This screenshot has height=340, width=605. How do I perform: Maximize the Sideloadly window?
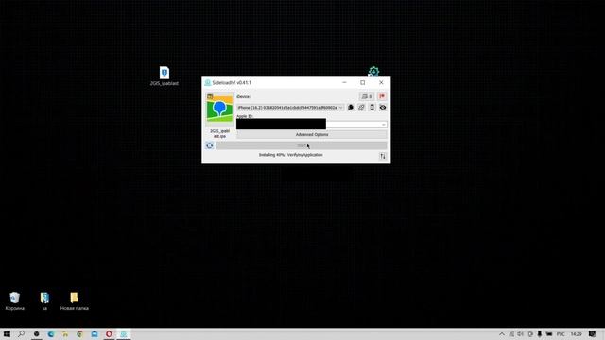tap(363, 82)
